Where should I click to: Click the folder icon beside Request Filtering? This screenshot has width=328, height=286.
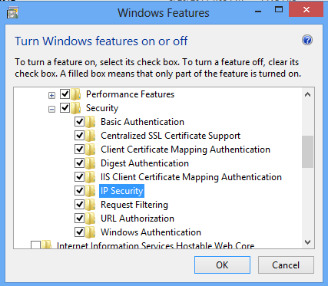[x=91, y=205]
